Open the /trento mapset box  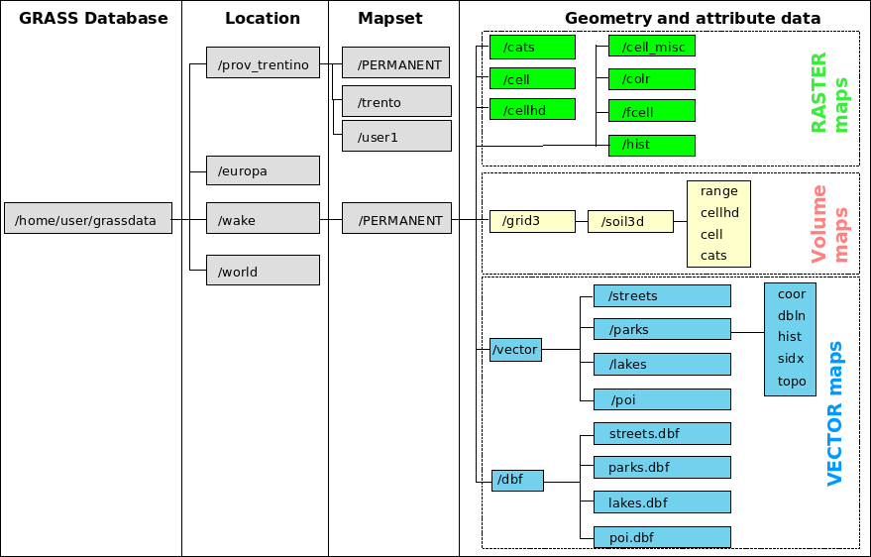(396, 101)
